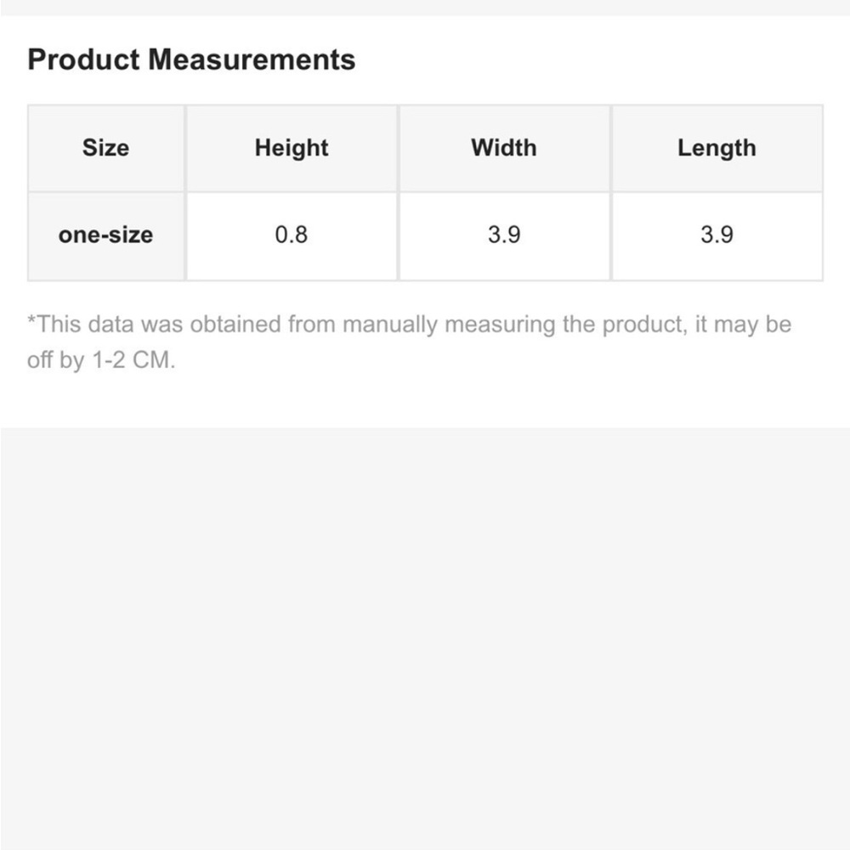
Task: Click the 3.9 value under Length
Action: click(717, 235)
